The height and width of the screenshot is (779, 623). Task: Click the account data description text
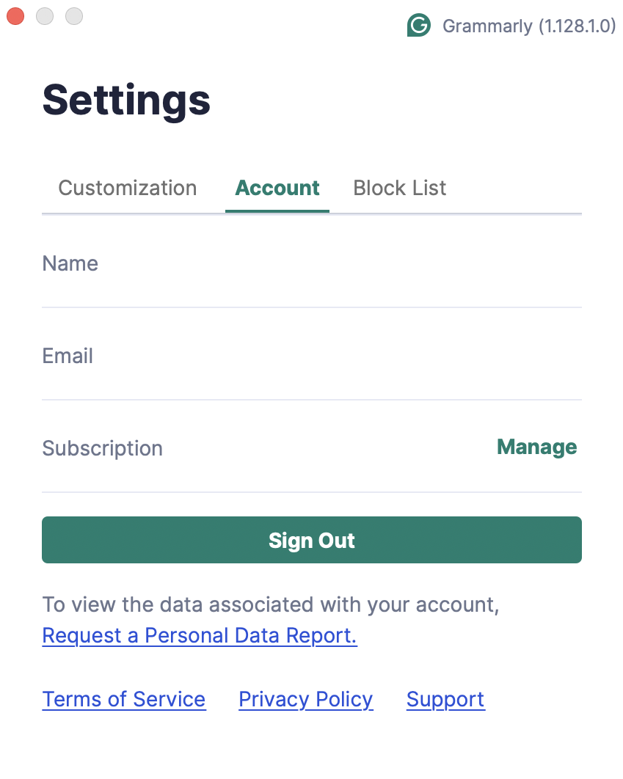coord(270,604)
